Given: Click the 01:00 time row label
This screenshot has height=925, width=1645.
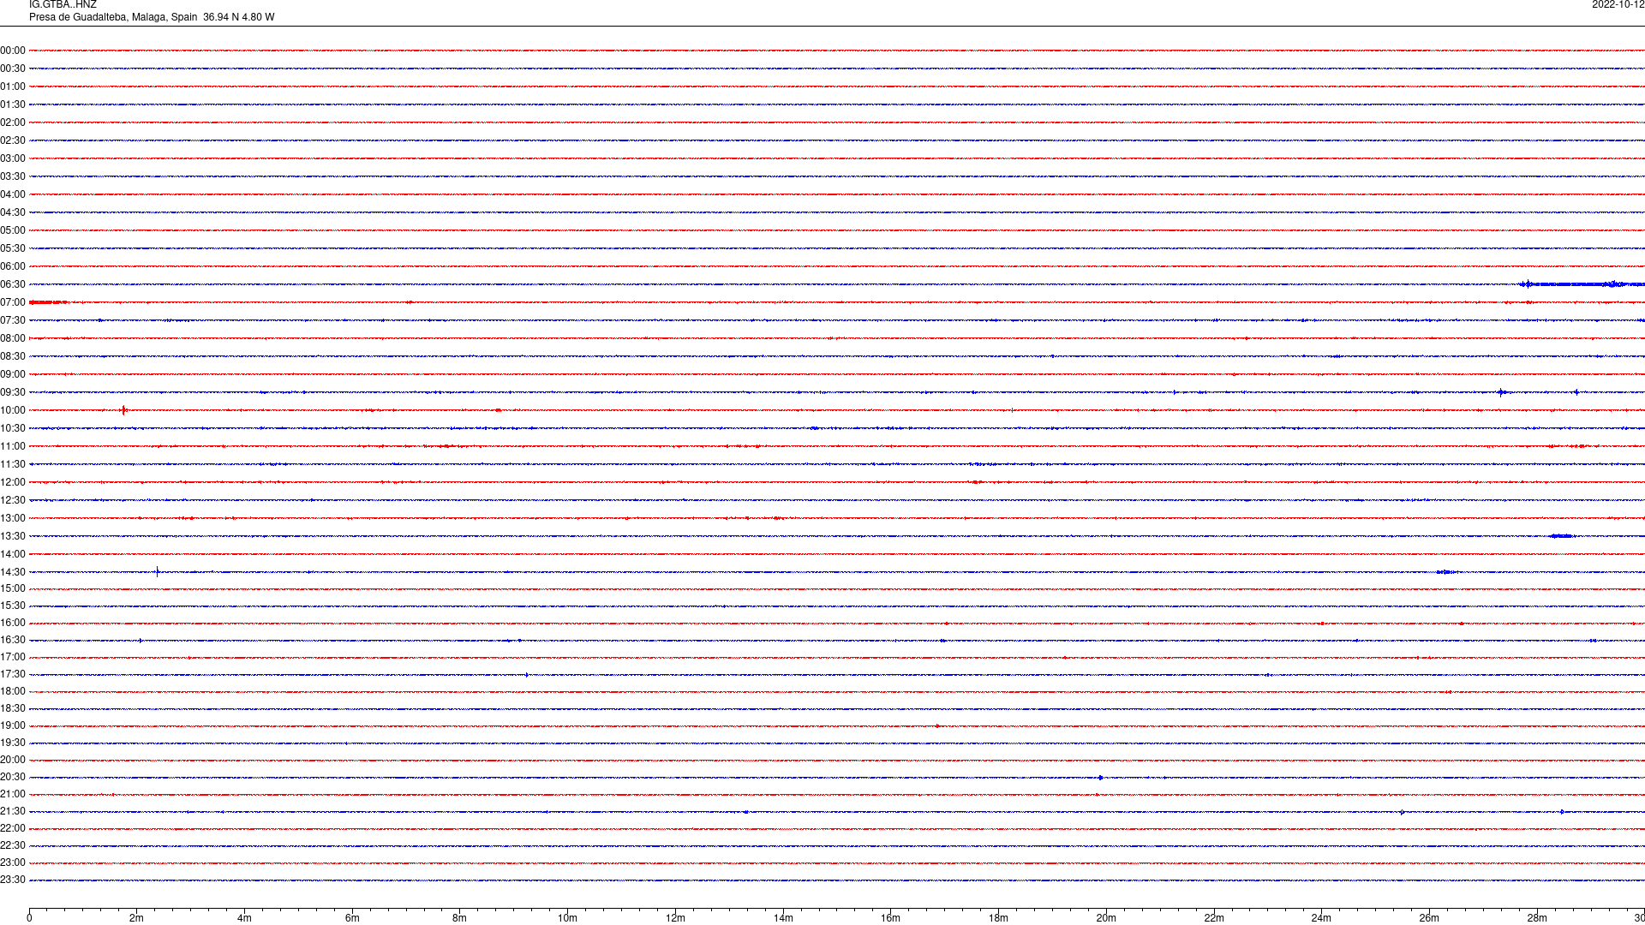Looking at the screenshot, I should pos(13,87).
